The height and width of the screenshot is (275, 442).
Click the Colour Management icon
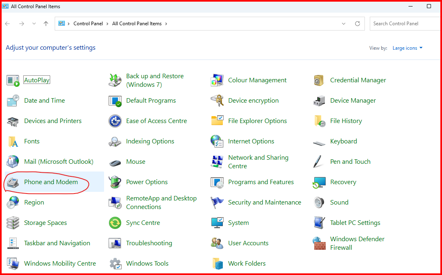217,80
